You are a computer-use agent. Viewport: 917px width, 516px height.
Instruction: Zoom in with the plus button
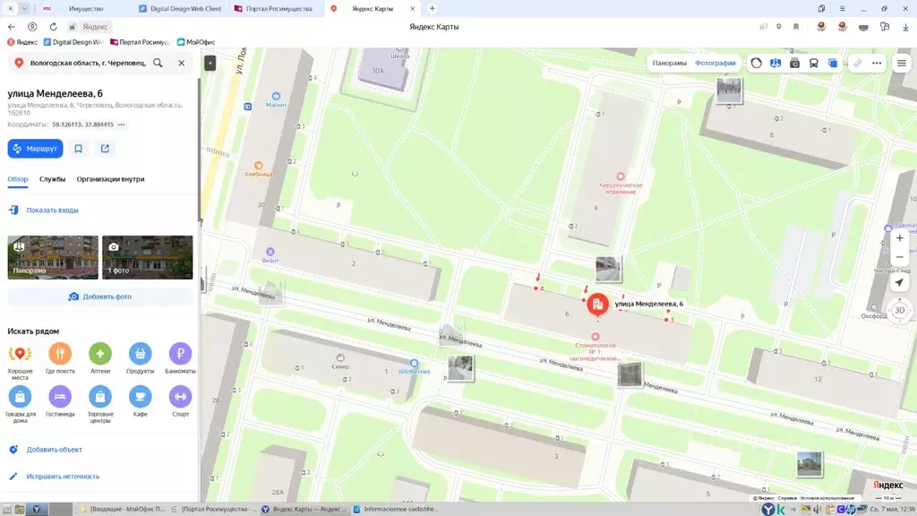point(899,238)
